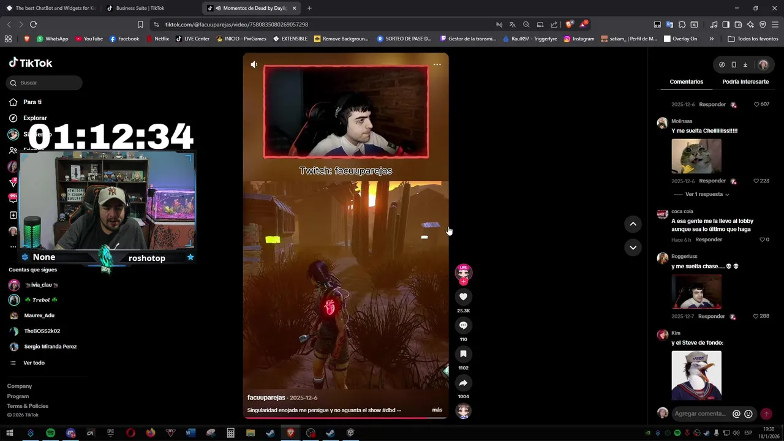
Task: Click the TikTok logo
Action: click(31, 62)
